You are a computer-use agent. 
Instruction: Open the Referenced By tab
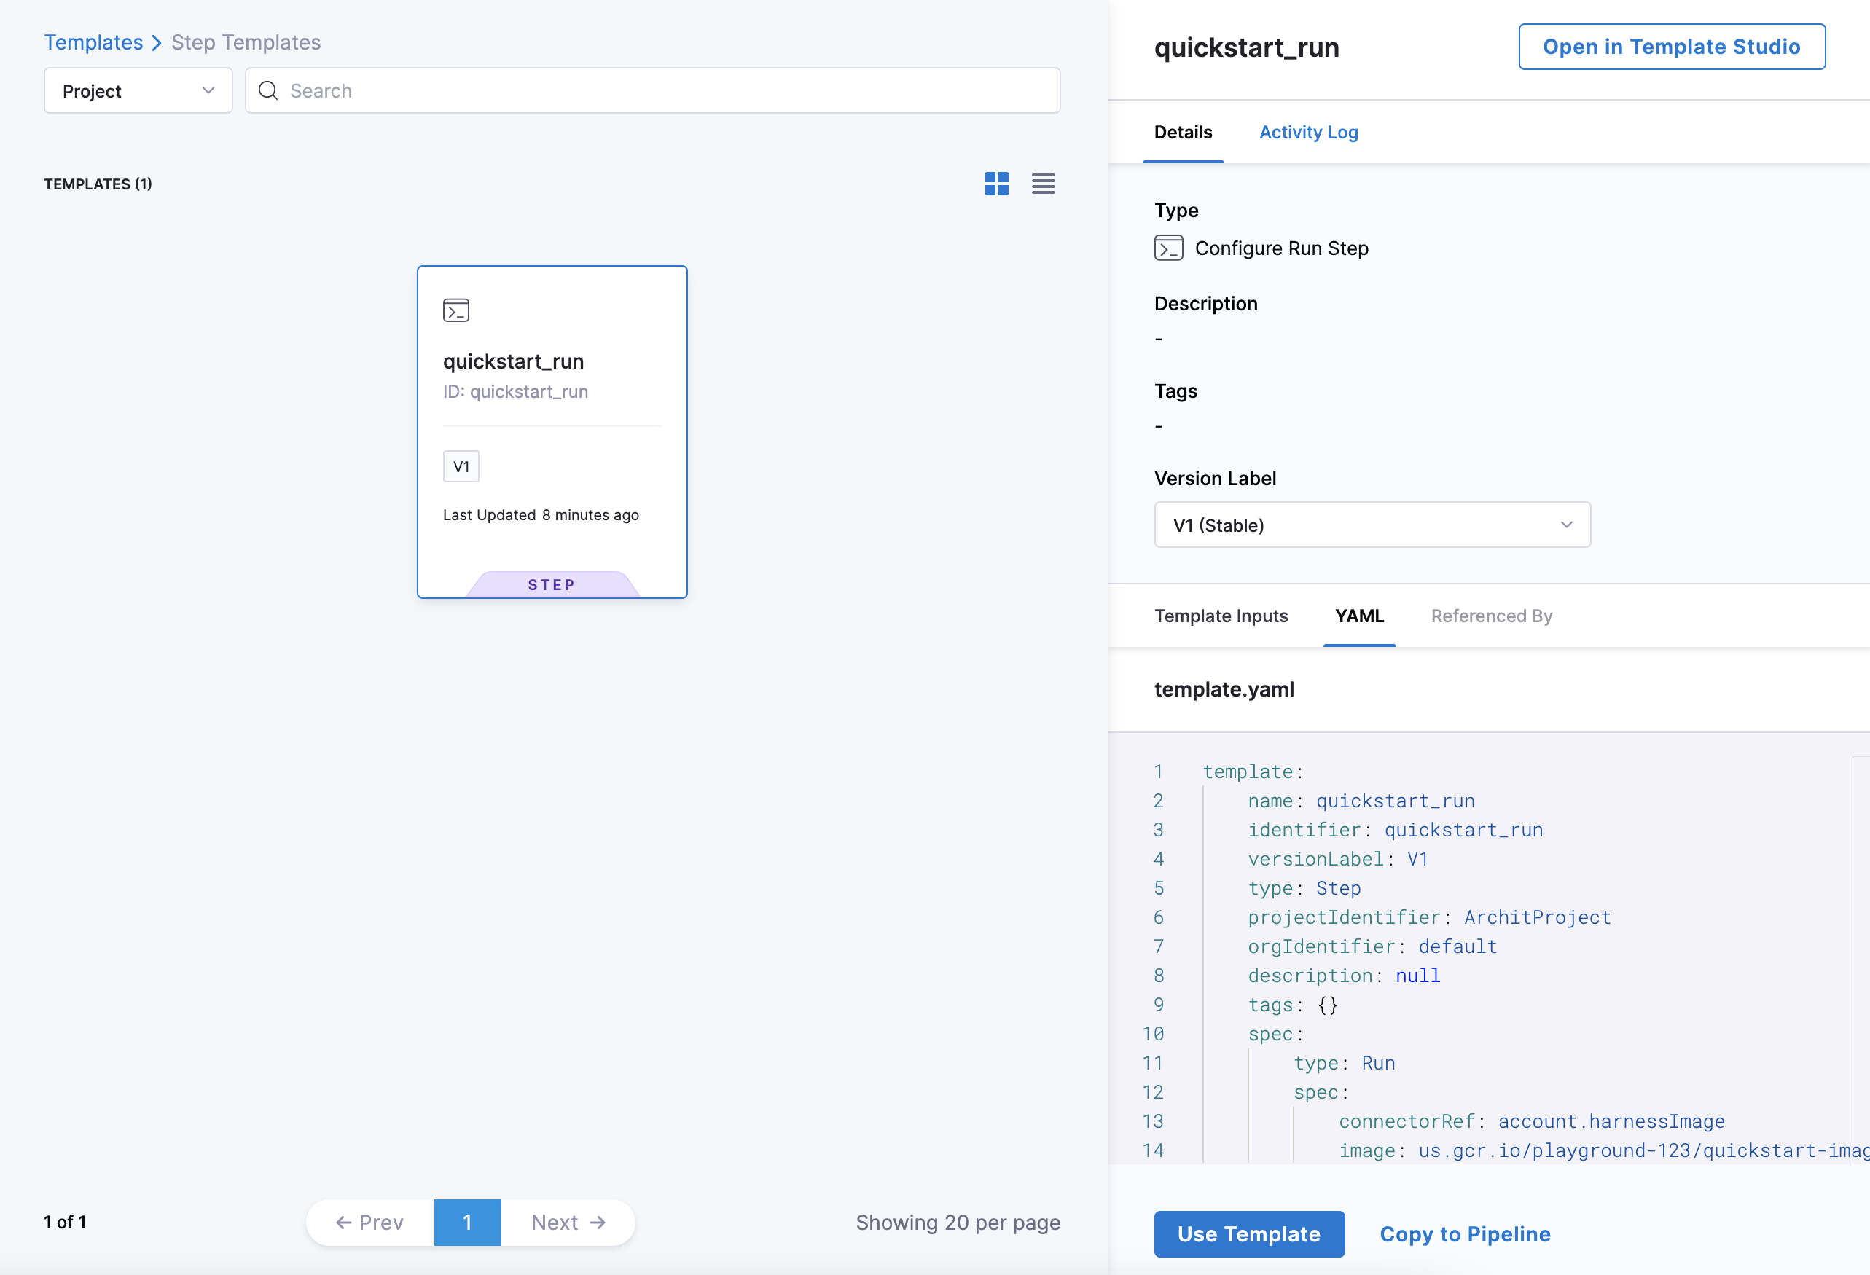[x=1491, y=616]
